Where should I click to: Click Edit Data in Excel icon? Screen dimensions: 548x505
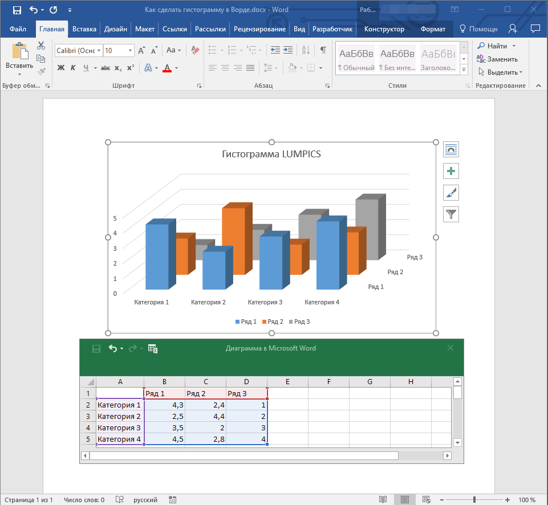pos(152,348)
